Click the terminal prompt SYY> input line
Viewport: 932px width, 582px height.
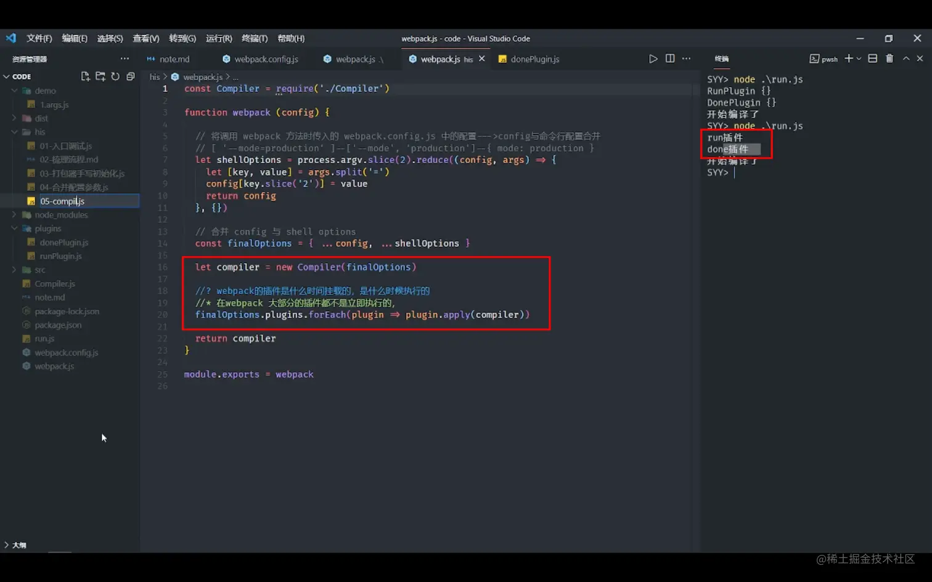[x=721, y=172]
